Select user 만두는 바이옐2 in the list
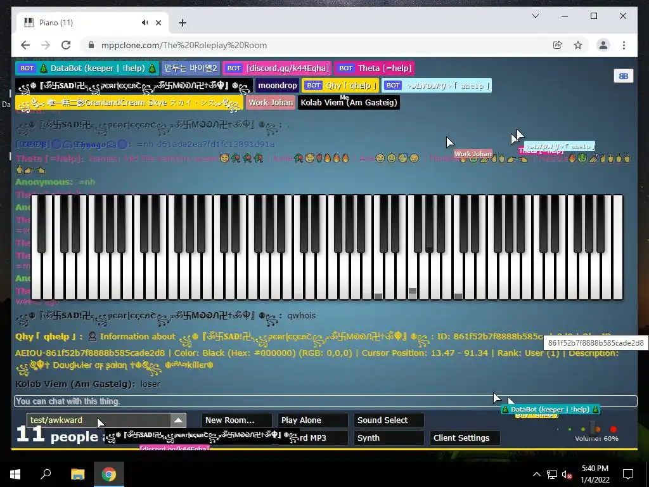The height and width of the screenshot is (487, 649). 190,68
